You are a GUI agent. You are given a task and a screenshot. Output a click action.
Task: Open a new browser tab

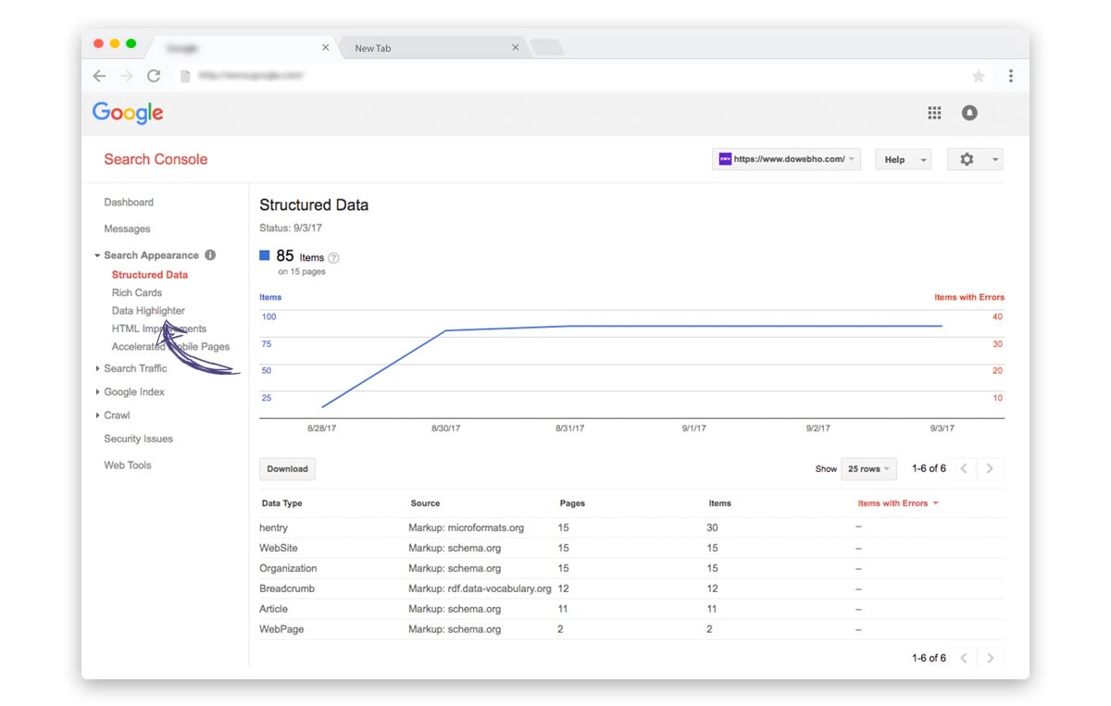coord(546,48)
